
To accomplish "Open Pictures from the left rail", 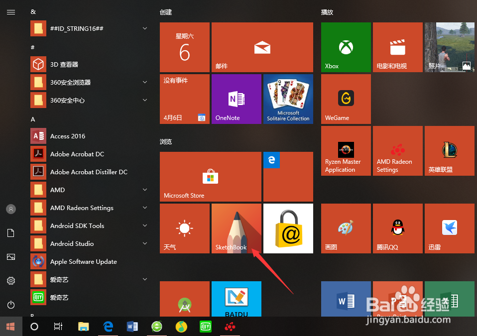I will (11, 257).
